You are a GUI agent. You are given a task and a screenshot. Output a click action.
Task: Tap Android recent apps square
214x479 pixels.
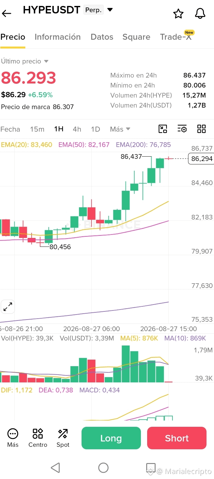pyautogui.click(x=151, y=468)
